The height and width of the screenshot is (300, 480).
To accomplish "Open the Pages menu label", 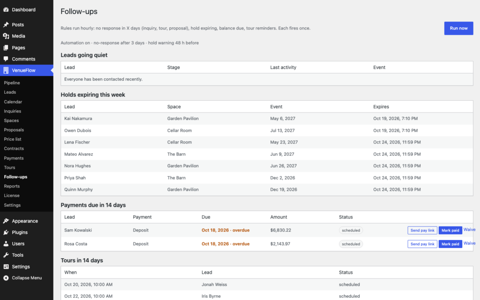I will coord(18,47).
